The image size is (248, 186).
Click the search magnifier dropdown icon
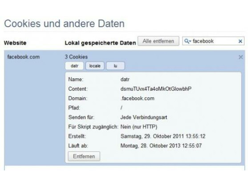[x=188, y=41]
